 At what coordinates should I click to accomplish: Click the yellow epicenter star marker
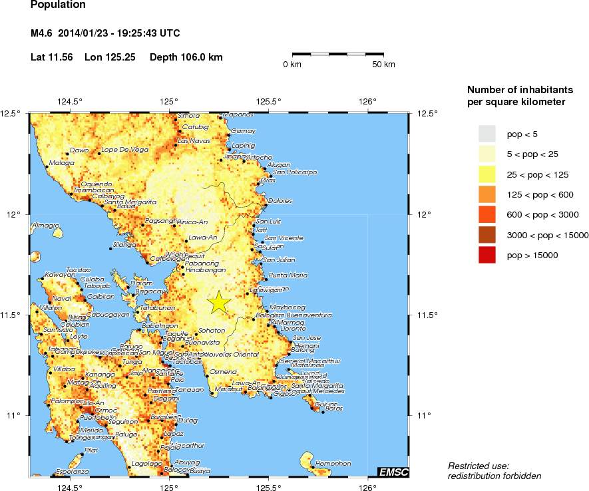pyautogui.click(x=219, y=303)
